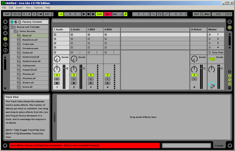Click the global Record button

coord(93,14)
